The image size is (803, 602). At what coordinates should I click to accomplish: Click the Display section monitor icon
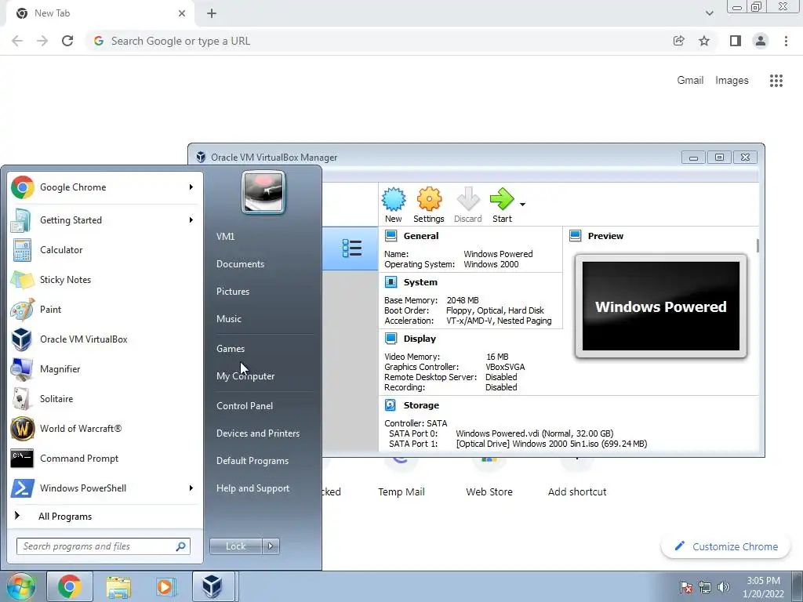coord(391,339)
